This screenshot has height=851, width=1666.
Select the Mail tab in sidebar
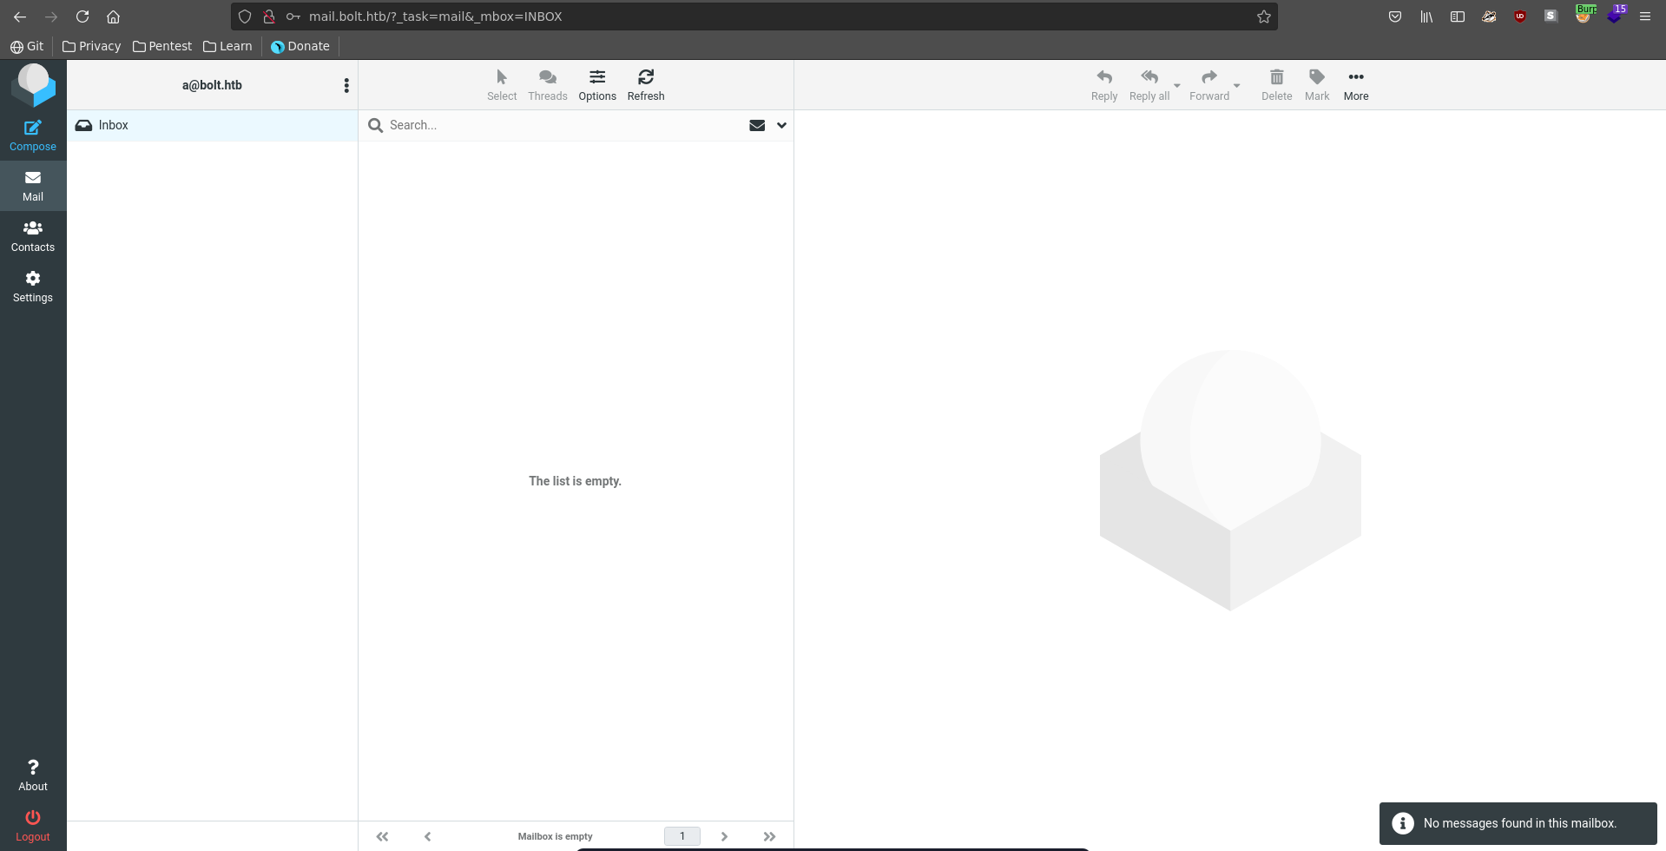coord(33,186)
